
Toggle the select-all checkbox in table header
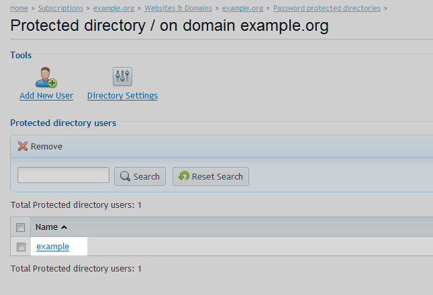(x=20, y=227)
